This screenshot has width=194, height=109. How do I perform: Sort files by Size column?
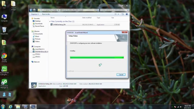112,18
